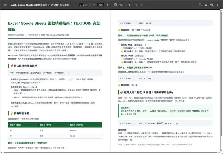Click table header 欄位 A (姓氏)
This screenshot has width=223, height=154.
(x=23, y=125)
